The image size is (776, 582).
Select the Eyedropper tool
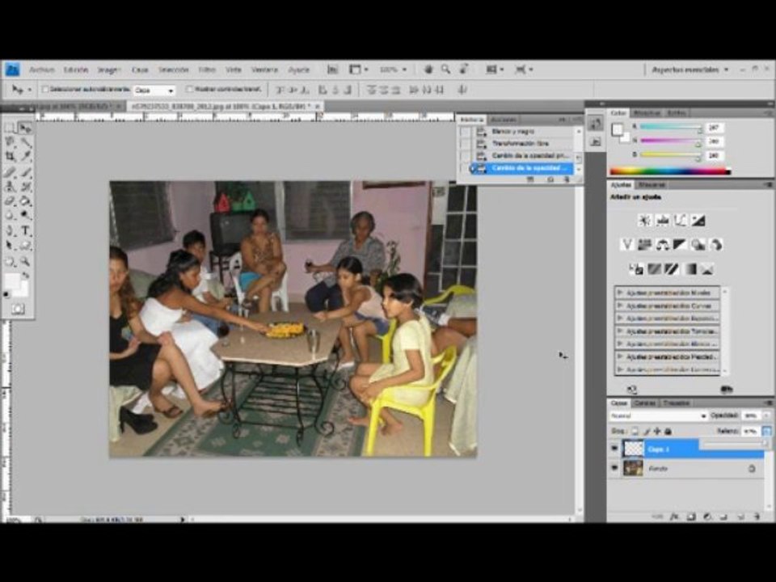coord(25,157)
